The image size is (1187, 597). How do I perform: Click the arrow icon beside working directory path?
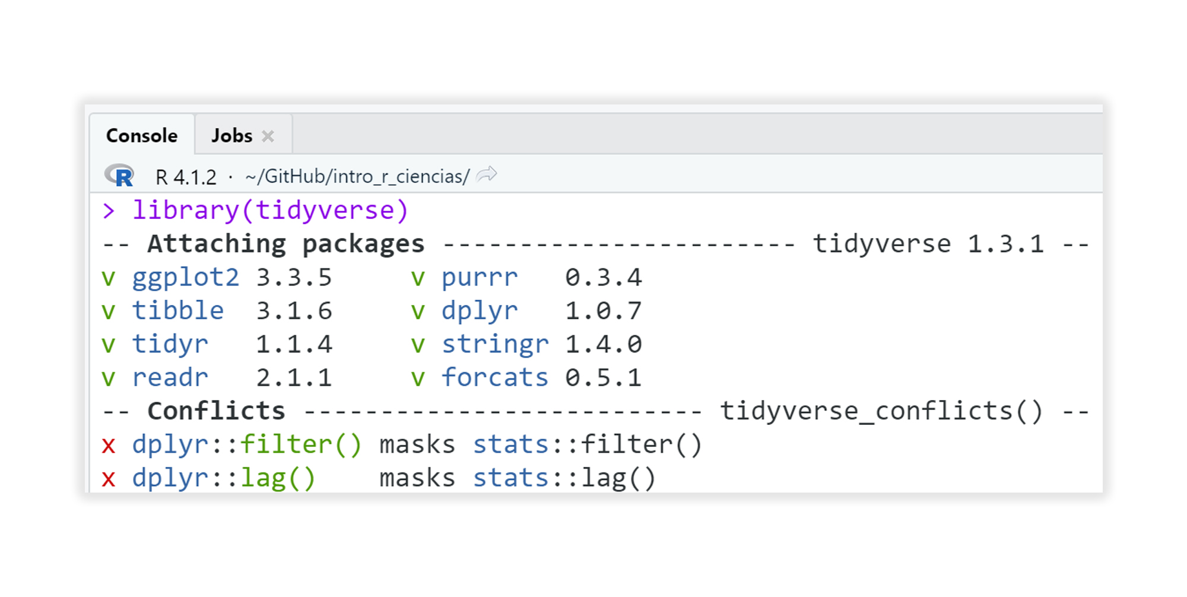point(485,174)
